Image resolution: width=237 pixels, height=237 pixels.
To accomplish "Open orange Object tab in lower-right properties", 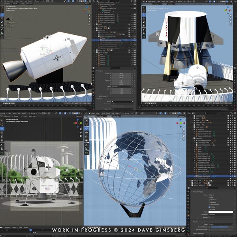I will [x=188, y=216].
